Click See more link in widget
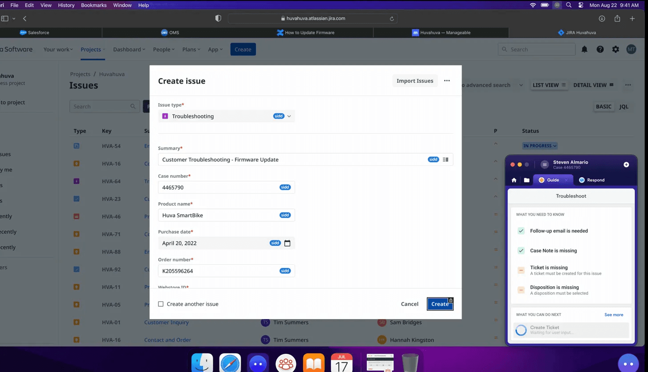This screenshot has width=648, height=372. [614, 315]
